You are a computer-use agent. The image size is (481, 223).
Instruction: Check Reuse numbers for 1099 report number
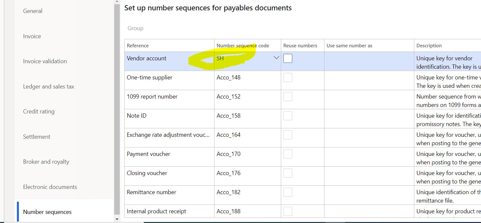288,97
